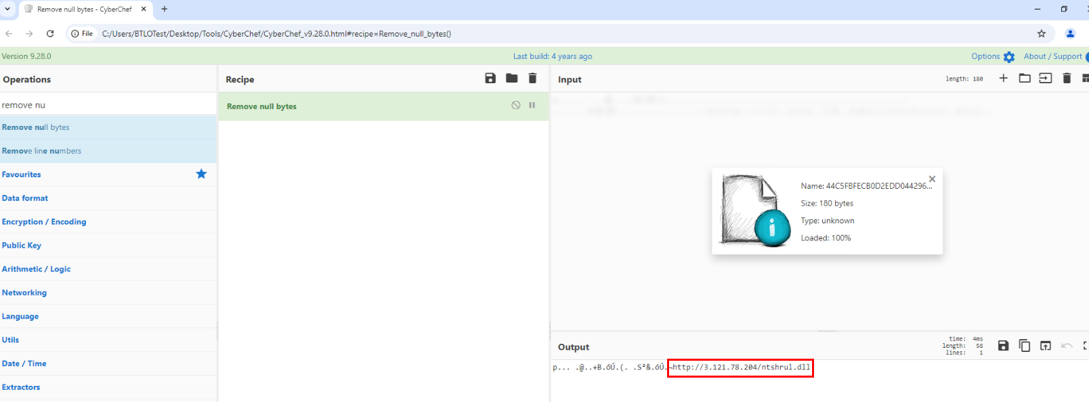Expand Encryption / Encoding category
1089x402 pixels.
tap(108, 222)
